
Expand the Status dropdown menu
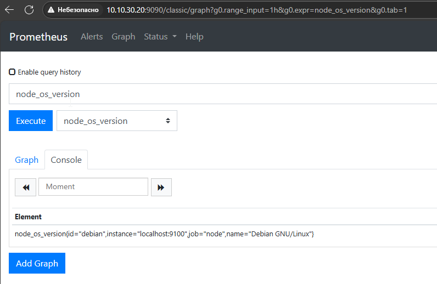click(160, 37)
